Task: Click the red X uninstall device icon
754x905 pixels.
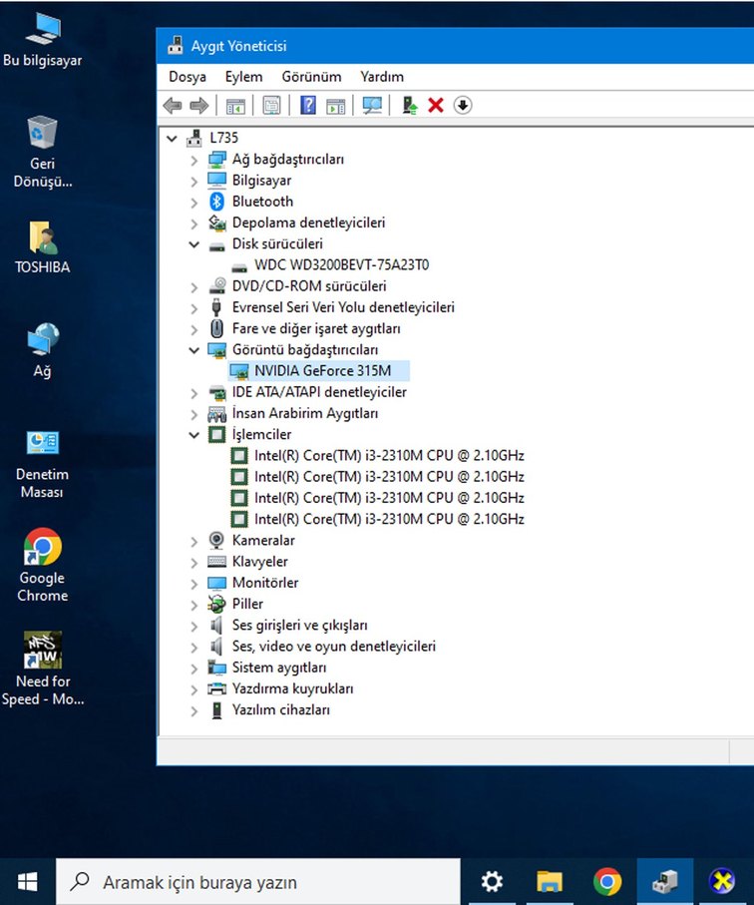Action: pos(436,105)
